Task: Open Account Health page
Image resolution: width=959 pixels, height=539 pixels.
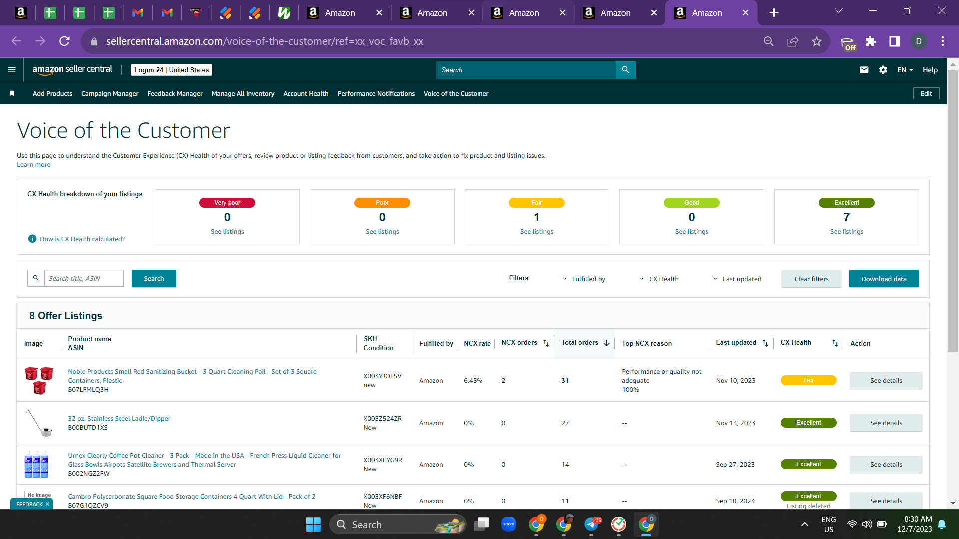Action: [306, 93]
